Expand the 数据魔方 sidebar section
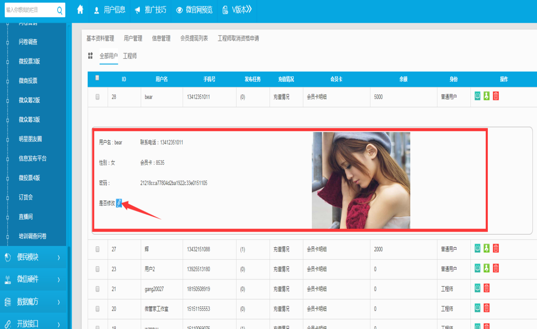 [33, 301]
